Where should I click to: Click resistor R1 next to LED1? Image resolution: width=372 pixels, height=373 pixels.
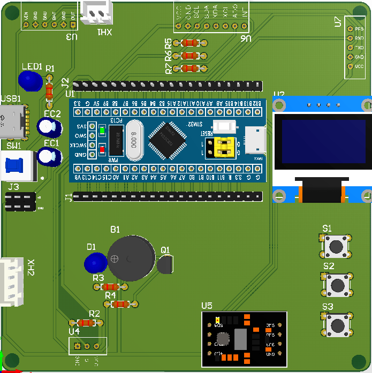(x=49, y=92)
